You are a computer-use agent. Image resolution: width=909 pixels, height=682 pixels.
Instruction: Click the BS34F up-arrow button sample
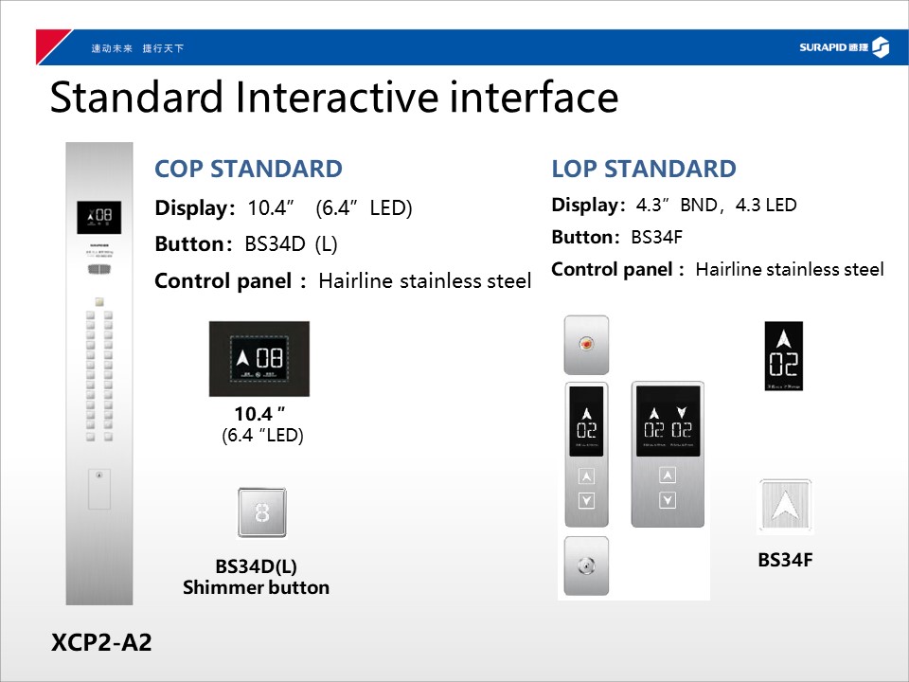[785, 508]
